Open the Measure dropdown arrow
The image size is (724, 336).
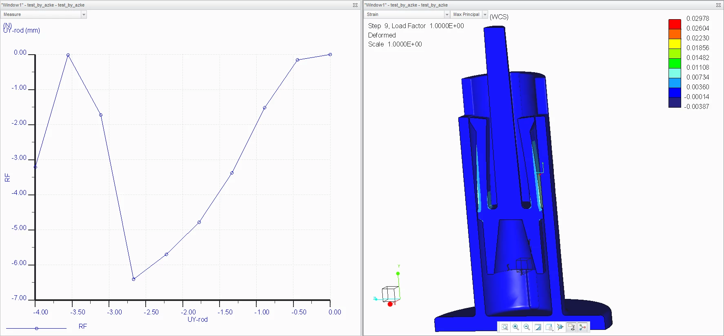click(84, 15)
